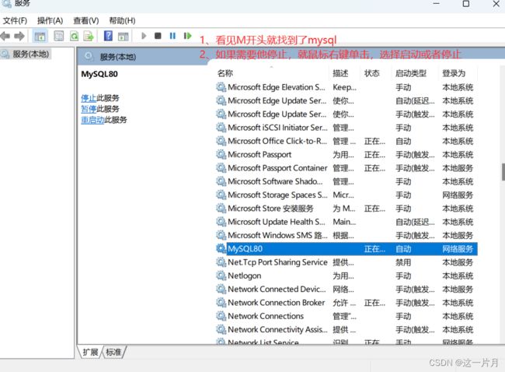Click the services list vertical scrollbar thumb
Viewport: 505px width, 372px height.
click(x=503, y=172)
